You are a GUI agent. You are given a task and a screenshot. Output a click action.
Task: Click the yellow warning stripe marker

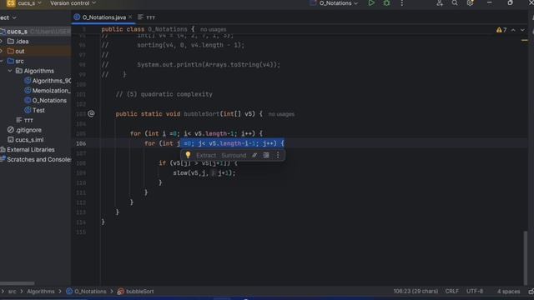pyautogui.click(x=525, y=41)
